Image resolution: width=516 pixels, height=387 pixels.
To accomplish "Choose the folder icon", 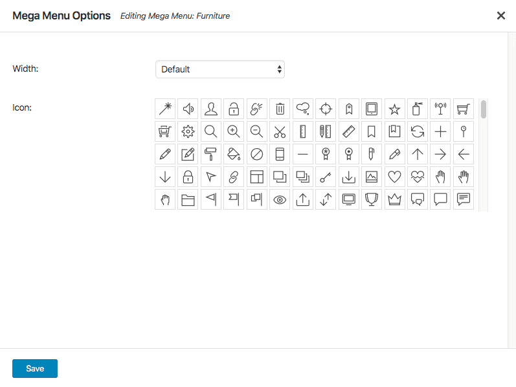I will 188,199.
